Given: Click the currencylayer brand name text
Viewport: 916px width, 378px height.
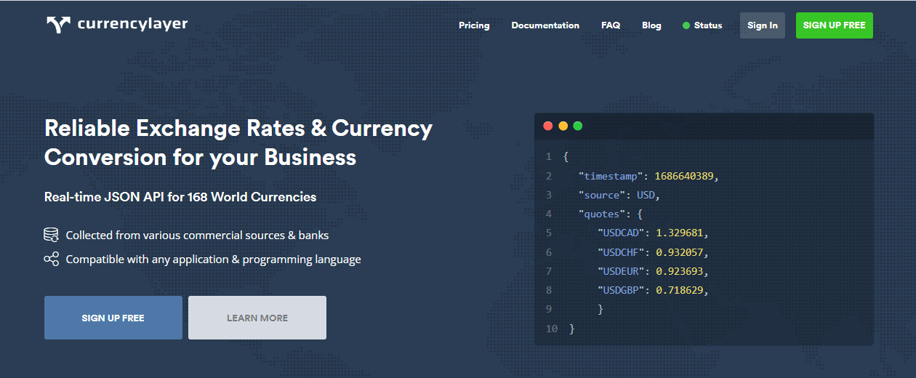Looking at the screenshot, I should 132,24.
